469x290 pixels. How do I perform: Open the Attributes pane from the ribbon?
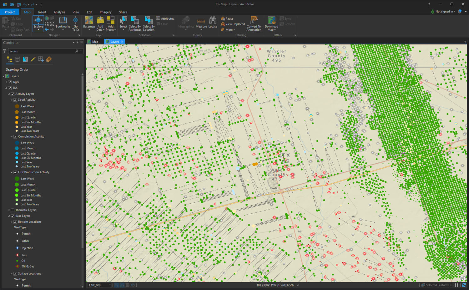tap(165, 18)
